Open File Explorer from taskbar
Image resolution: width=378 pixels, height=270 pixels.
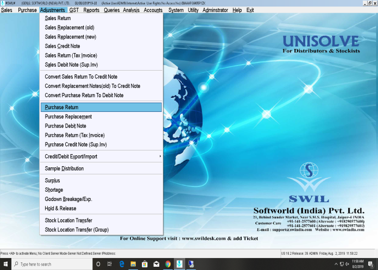133,264
